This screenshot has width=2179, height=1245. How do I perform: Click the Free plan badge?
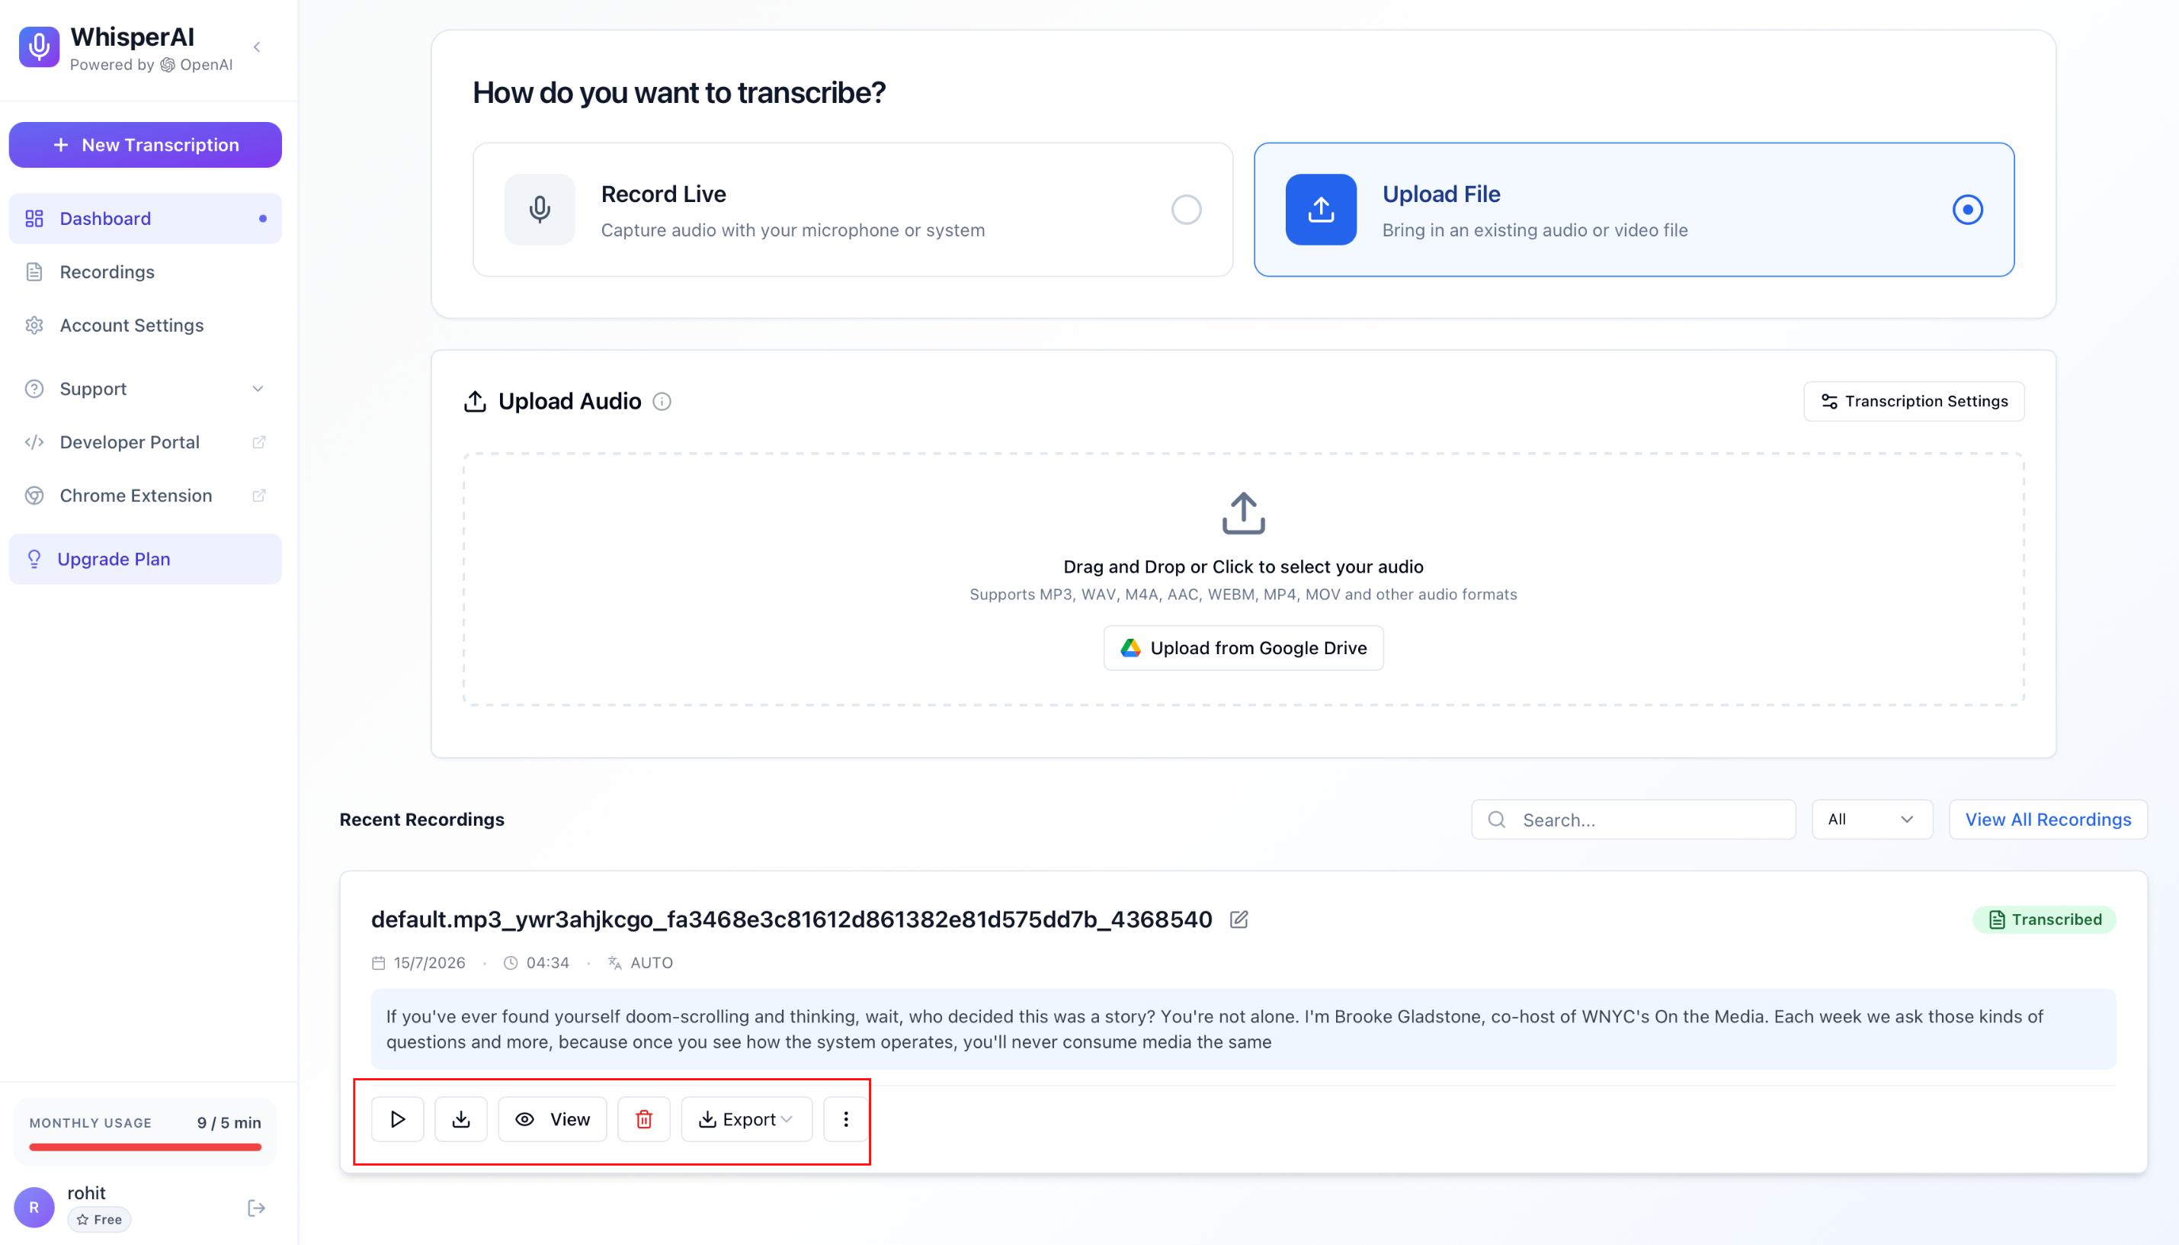click(99, 1220)
